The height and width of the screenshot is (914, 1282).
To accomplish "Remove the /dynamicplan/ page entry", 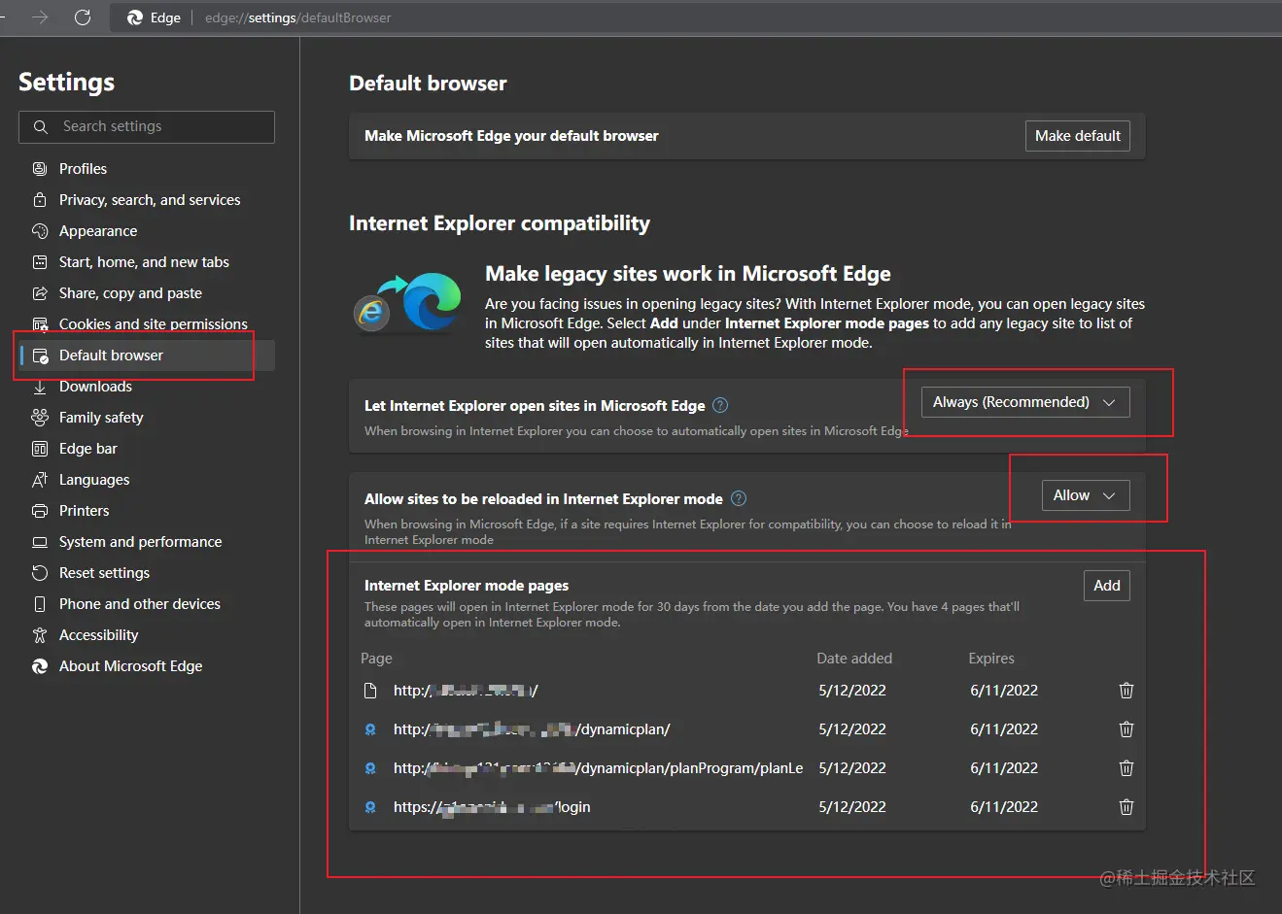I will coord(1126,729).
